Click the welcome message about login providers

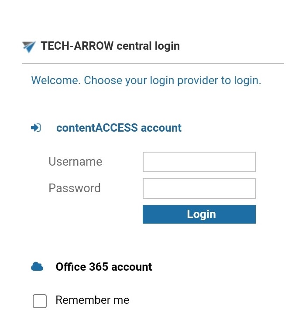coord(146,81)
